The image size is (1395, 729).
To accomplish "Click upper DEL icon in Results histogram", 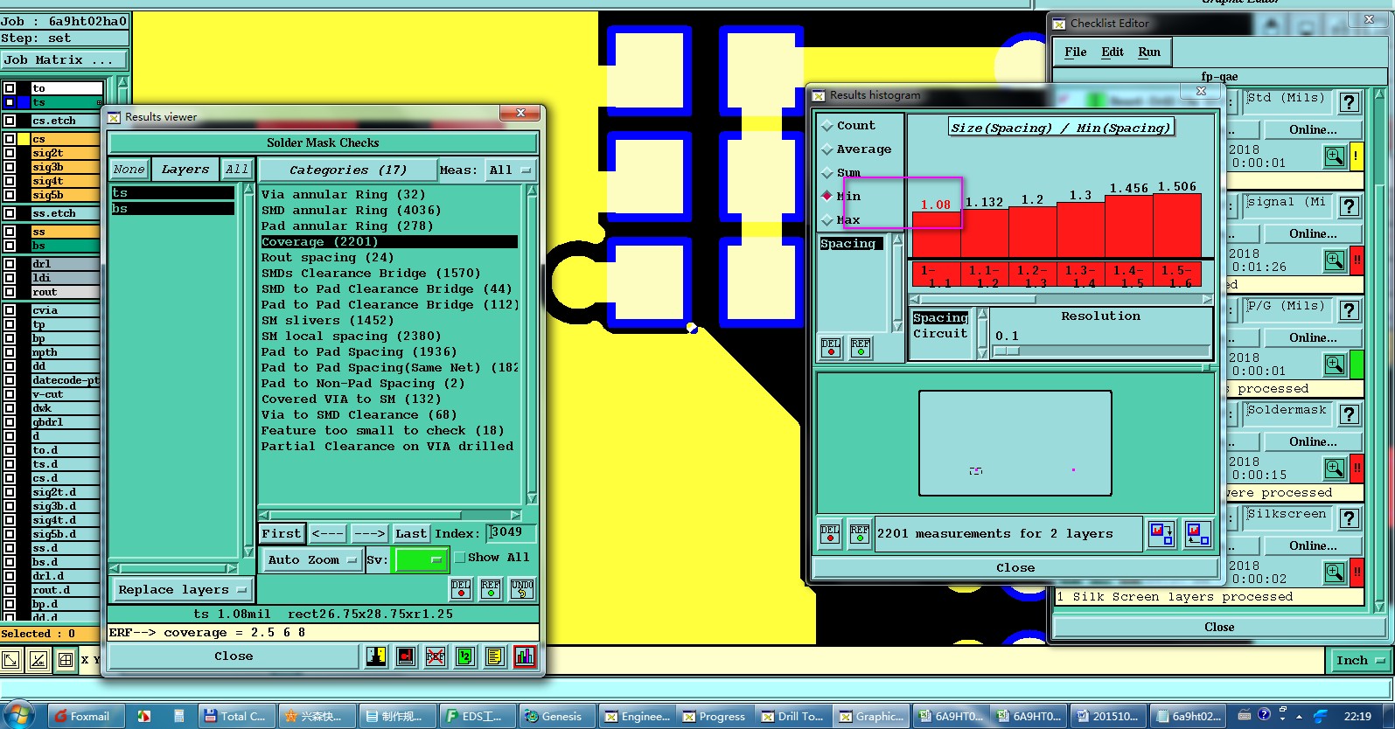I will coord(831,347).
